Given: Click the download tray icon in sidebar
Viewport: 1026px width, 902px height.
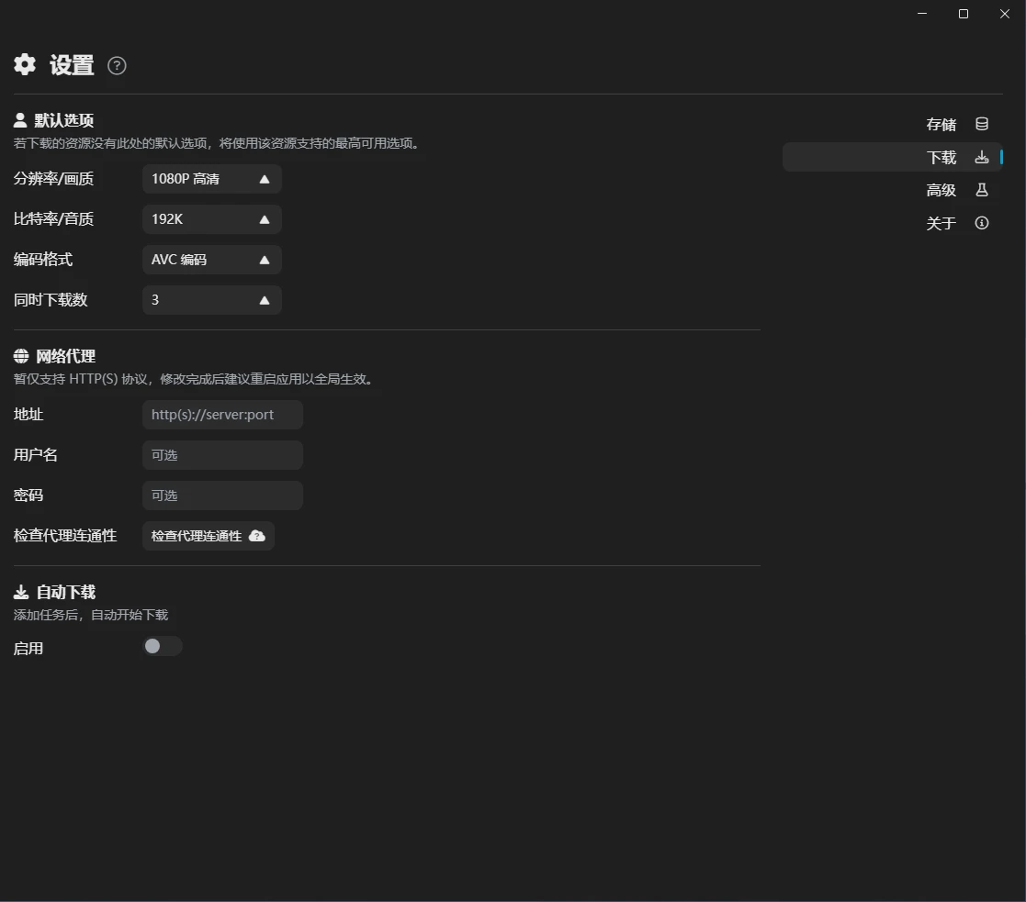Looking at the screenshot, I should pyautogui.click(x=982, y=157).
